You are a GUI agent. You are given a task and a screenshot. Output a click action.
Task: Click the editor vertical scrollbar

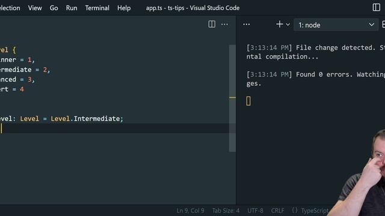232,98
